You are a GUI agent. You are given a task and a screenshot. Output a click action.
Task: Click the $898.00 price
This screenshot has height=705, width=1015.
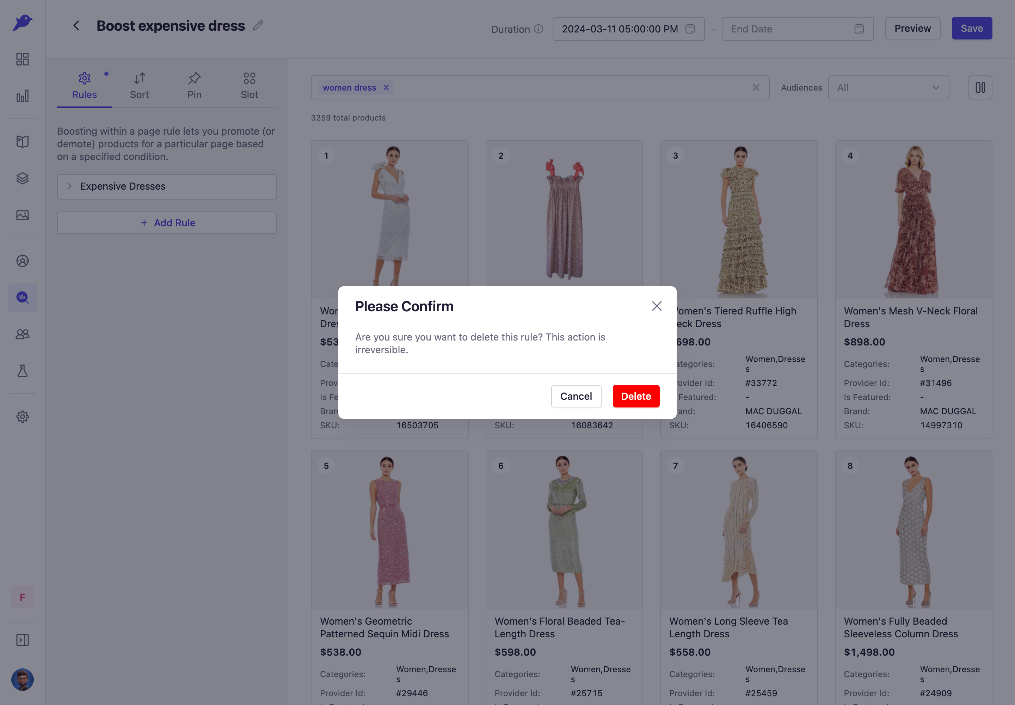(864, 342)
